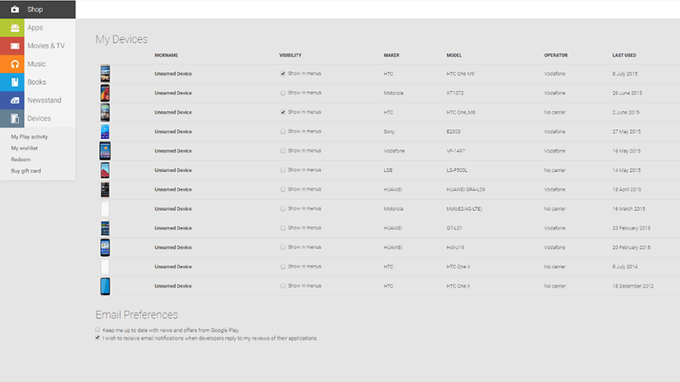The width and height of the screenshot is (680, 382).
Task: Click the G7-L01 device thumbnail
Action: coord(105,228)
